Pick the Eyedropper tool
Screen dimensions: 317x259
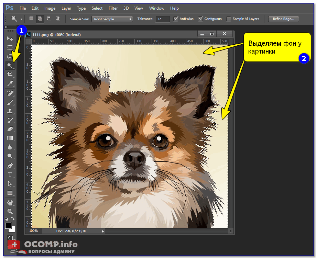(x=10, y=84)
